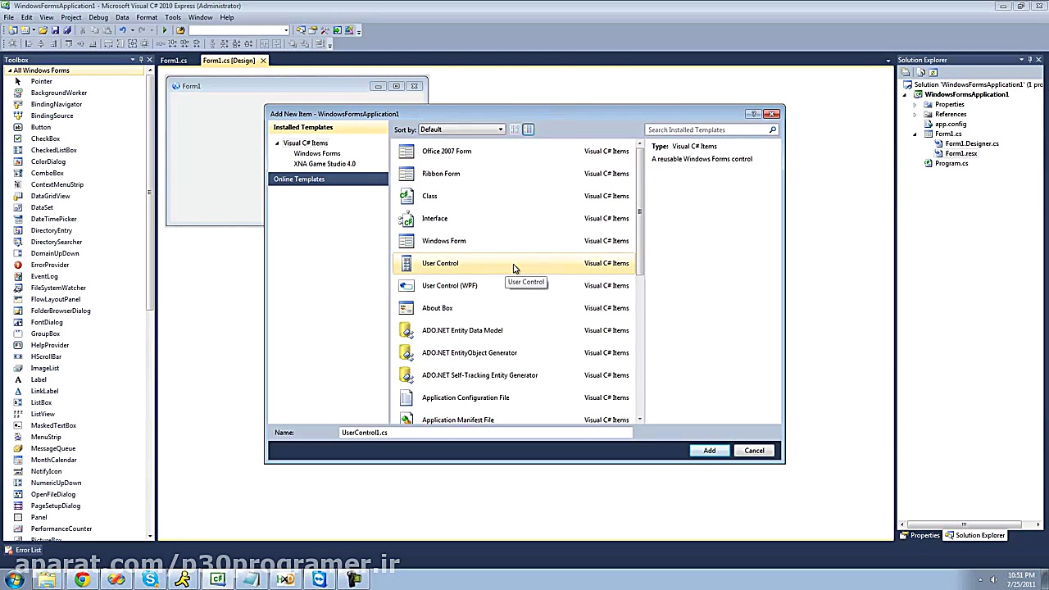
Task: Collapse the WindowsFormsApplication1 project node
Action: 906,95
